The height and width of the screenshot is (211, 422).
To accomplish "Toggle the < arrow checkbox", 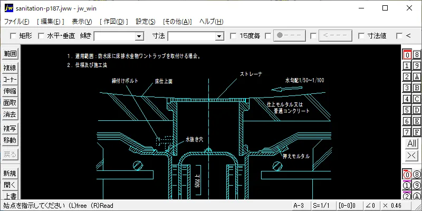I will coord(400,36).
